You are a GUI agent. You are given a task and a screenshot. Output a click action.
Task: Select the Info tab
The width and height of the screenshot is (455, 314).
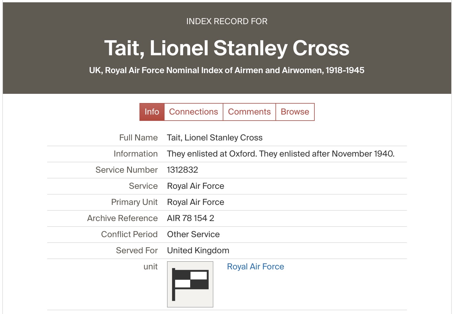pyautogui.click(x=152, y=112)
